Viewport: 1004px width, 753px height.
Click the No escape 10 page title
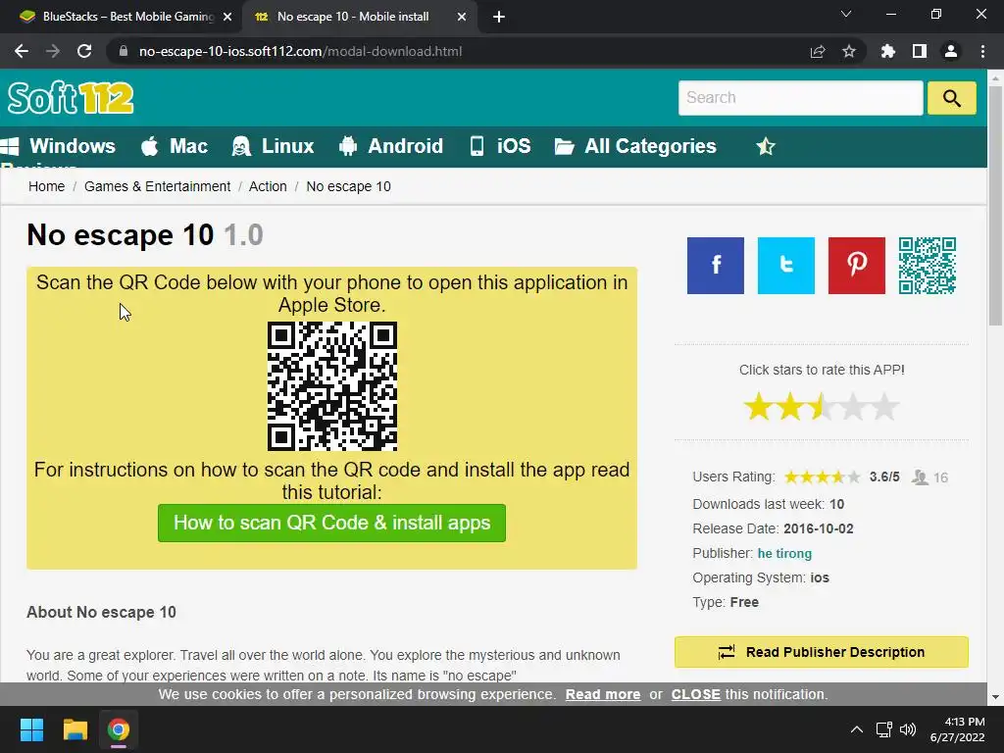point(145,235)
